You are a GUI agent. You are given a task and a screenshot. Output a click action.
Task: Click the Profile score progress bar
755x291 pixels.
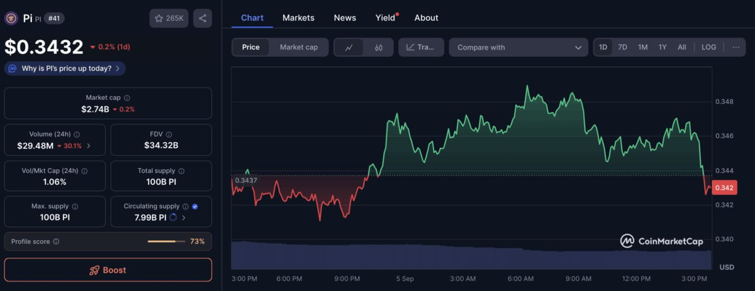[x=166, y=241]
